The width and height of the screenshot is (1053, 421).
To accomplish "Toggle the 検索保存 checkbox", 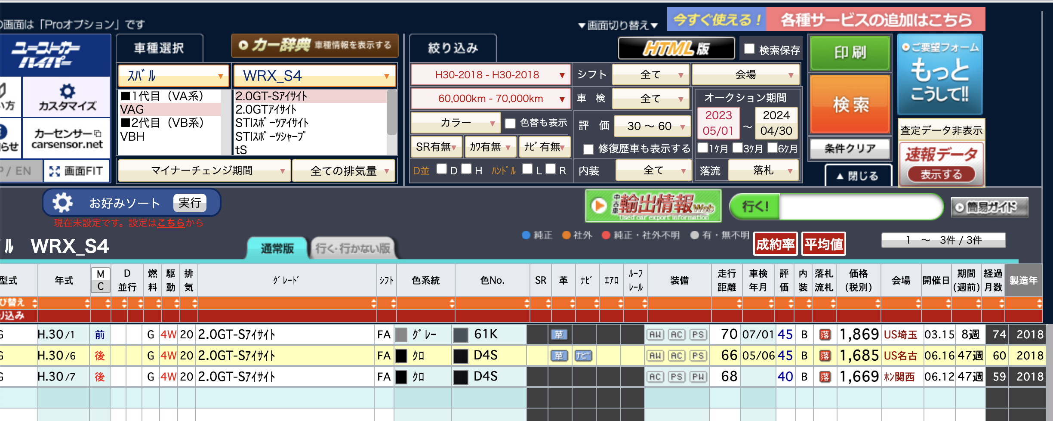I will pyautogui.click(x=749, y=49).
